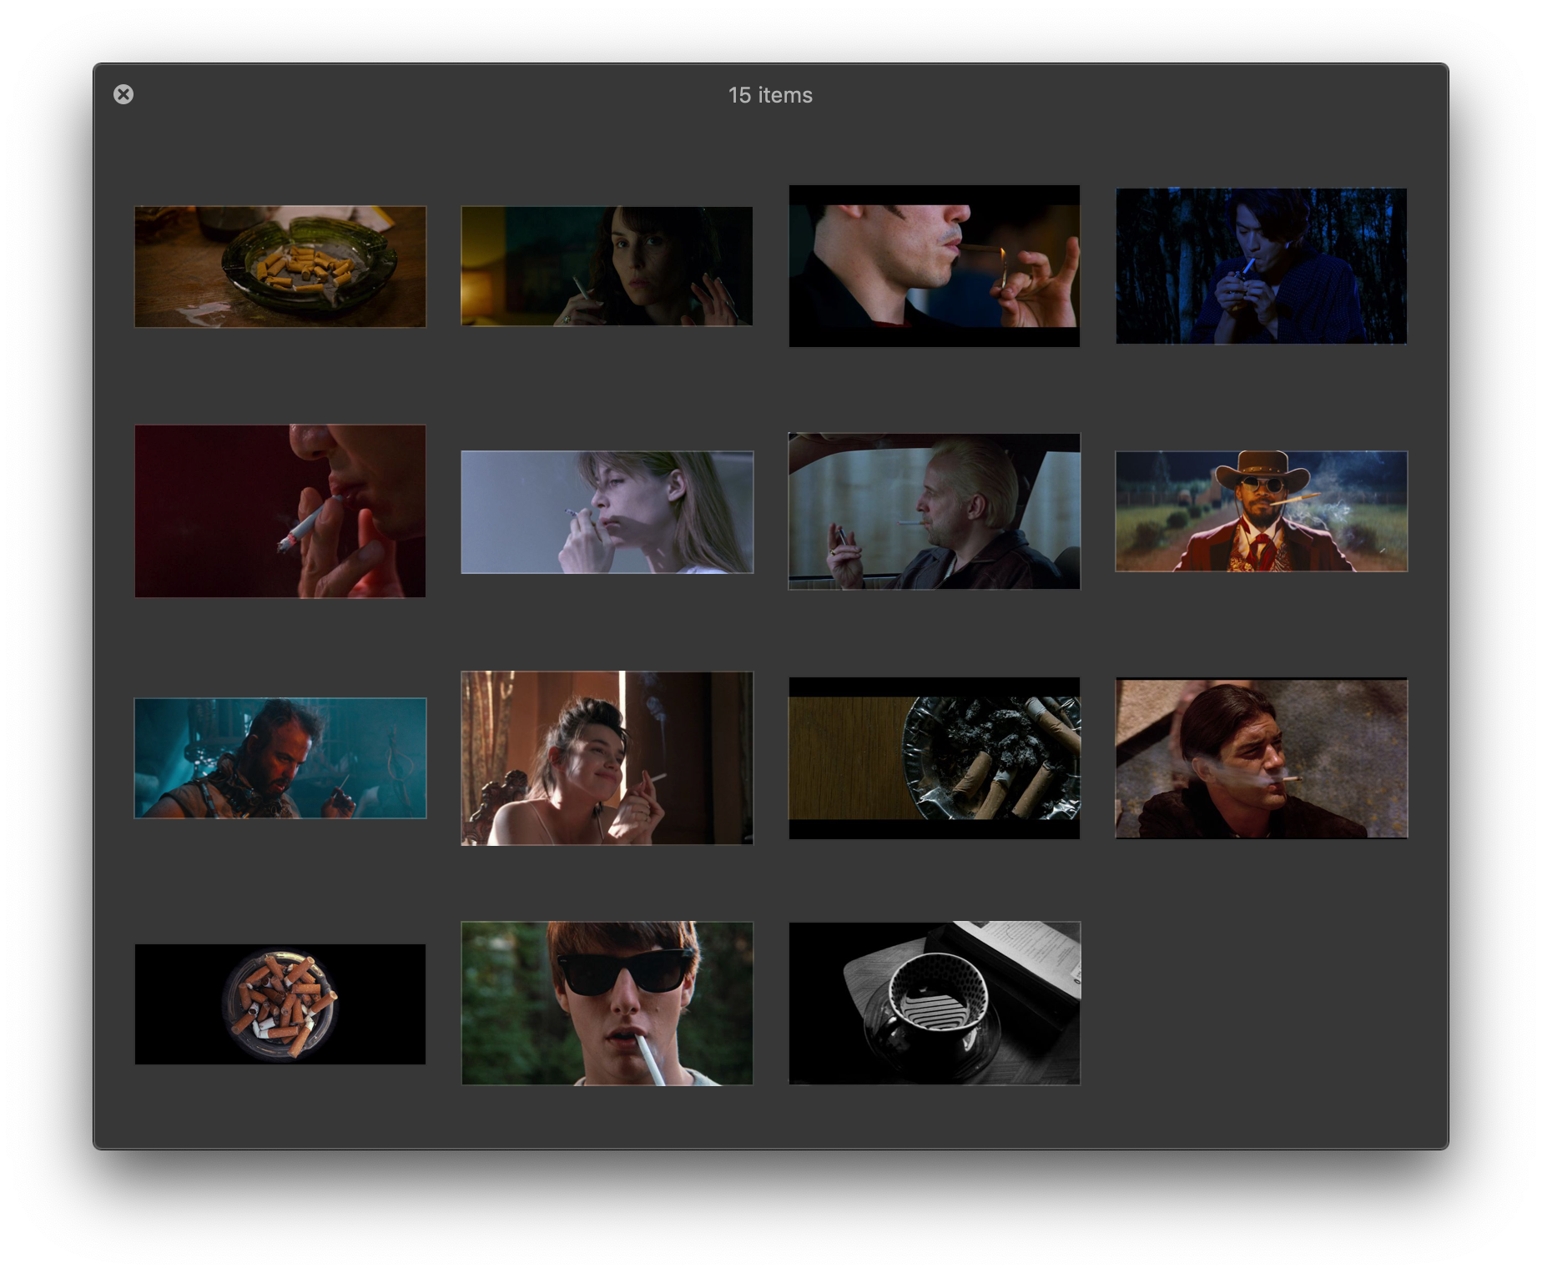
Task: Close the 15 items preview window
Action: 123,94
